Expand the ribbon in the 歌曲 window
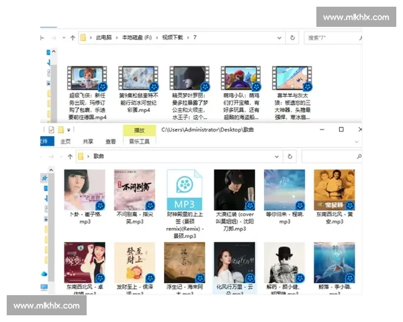403x322 pixels. tap(357, 142)
